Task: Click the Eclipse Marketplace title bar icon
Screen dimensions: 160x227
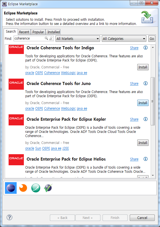Action: [4, 4]
